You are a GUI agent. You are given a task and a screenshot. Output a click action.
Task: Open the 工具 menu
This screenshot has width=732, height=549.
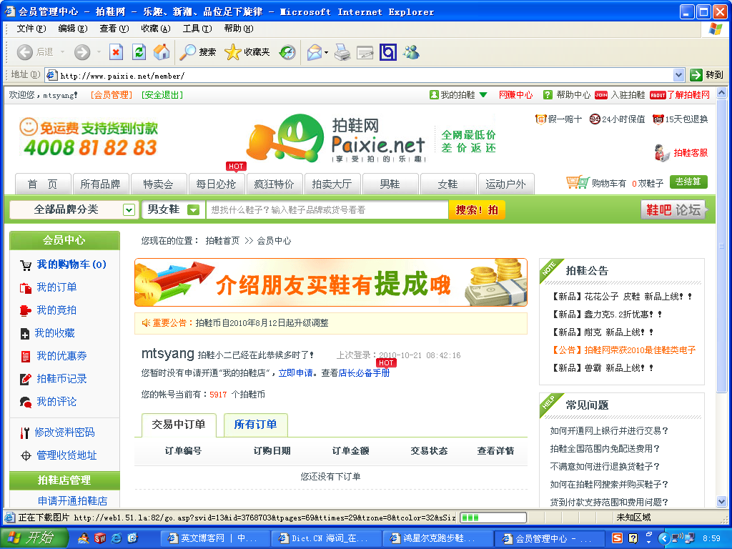point(197,29)
